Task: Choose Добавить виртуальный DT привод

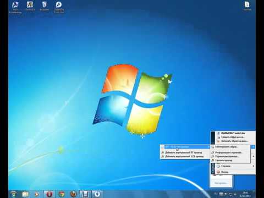Action: click(x=185, y=152)
